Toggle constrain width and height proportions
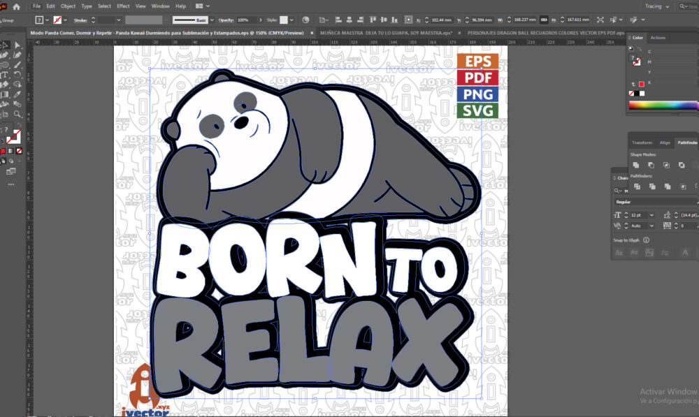 tap(543, 20)
